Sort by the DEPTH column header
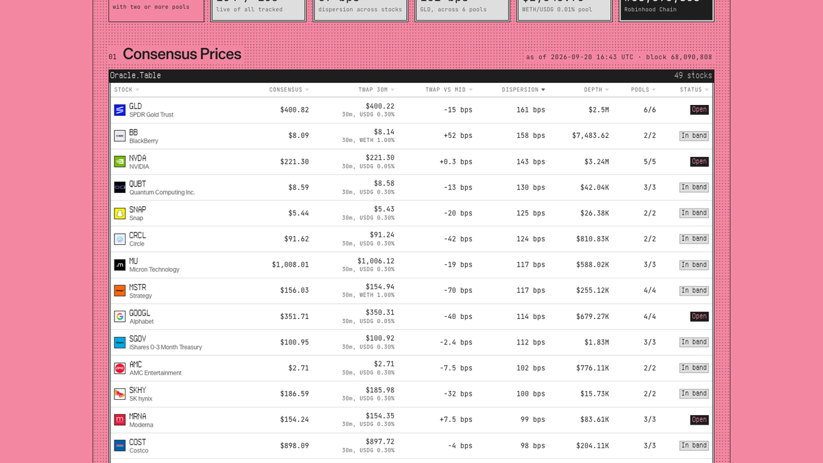The width and height of the screenshot is (823, 463). click(x=597, y=90)
